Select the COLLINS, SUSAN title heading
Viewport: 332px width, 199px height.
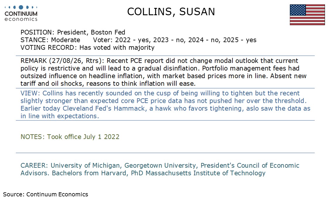click(x=171, y=12)
